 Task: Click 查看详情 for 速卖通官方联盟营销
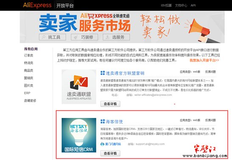coord(110,104)
